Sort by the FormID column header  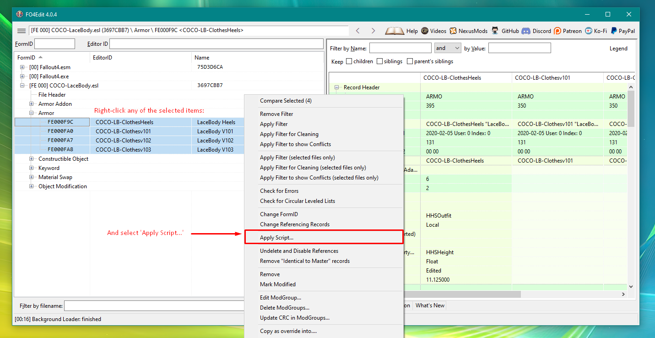coord(52,58)
